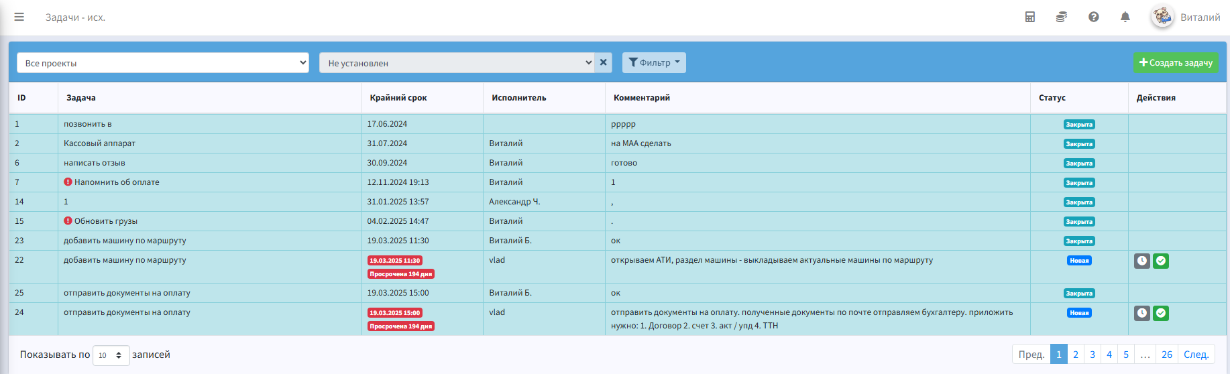The height and width of the screenshot is (374, 1230).
Task: Open the 'Не установлен' dropdown
Action: pos(456,63)
